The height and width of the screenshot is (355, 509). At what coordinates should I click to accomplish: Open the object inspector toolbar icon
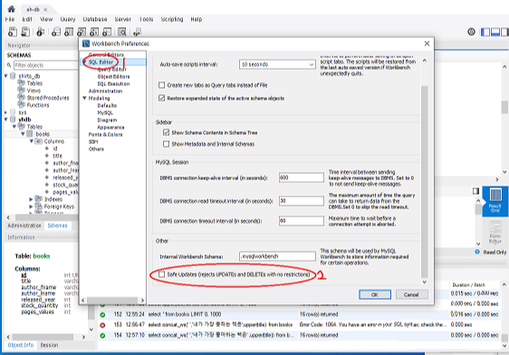pos(40,32)
